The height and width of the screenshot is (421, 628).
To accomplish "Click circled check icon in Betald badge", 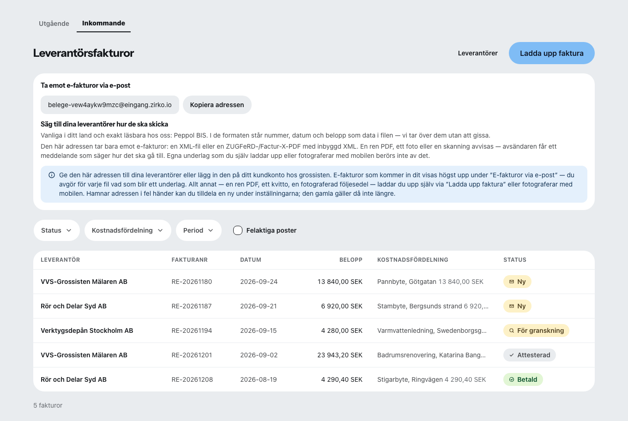I will click(x=512, y=379).
